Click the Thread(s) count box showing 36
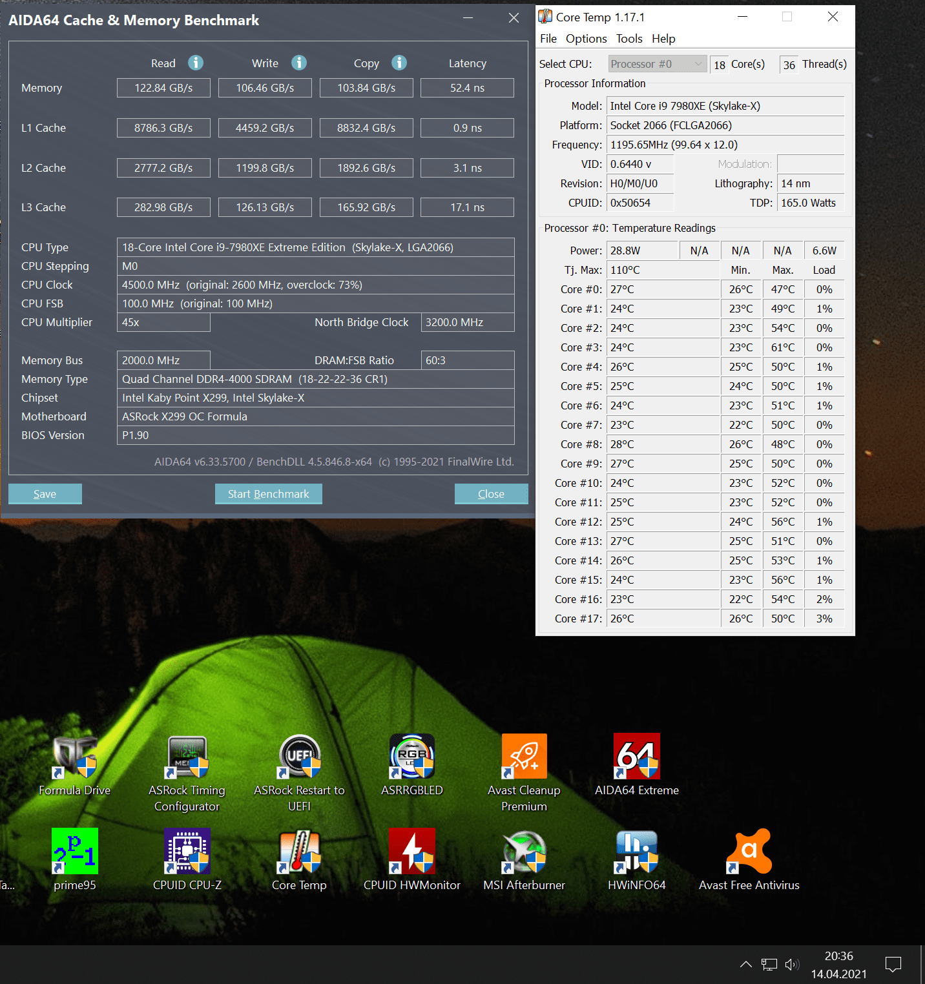The width and height of the screenshot is (925, 984). click(x=789, y=65)
